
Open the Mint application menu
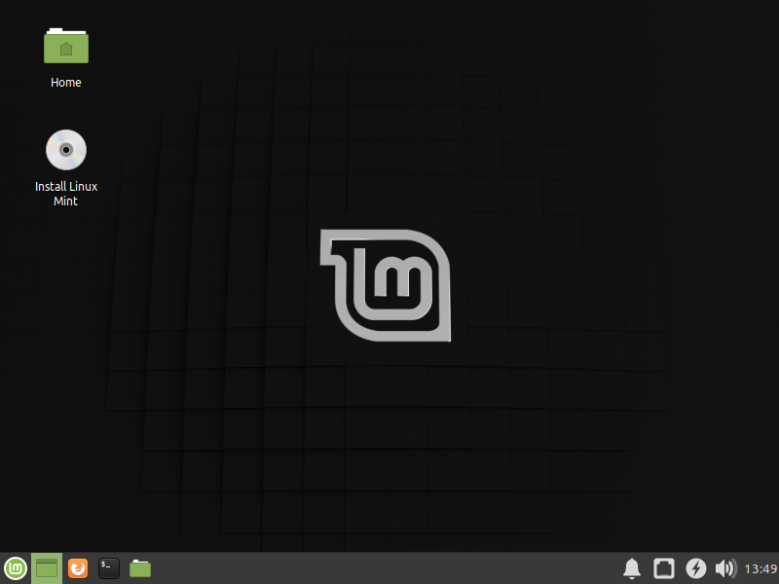pos(14,567)
